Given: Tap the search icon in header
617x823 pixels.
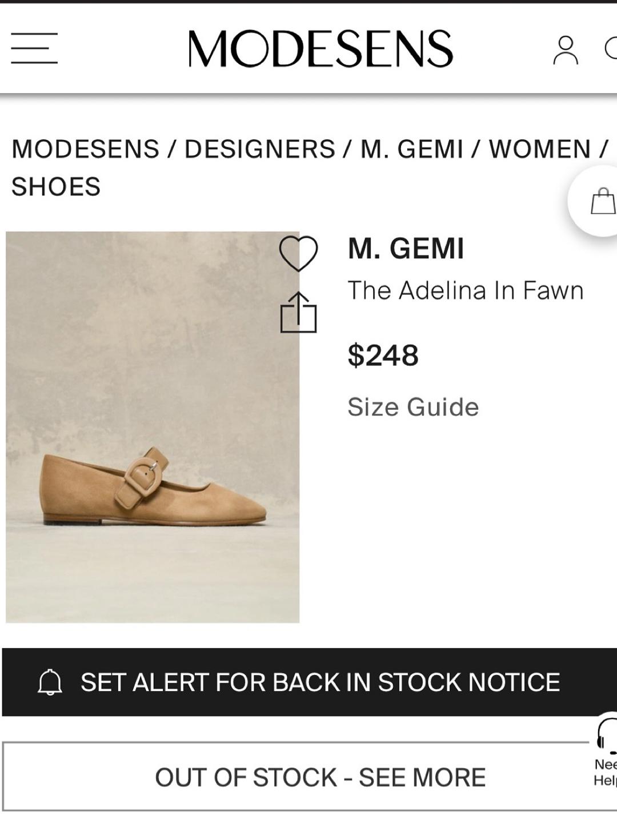Looking at the screenshot, I should 611,49.
